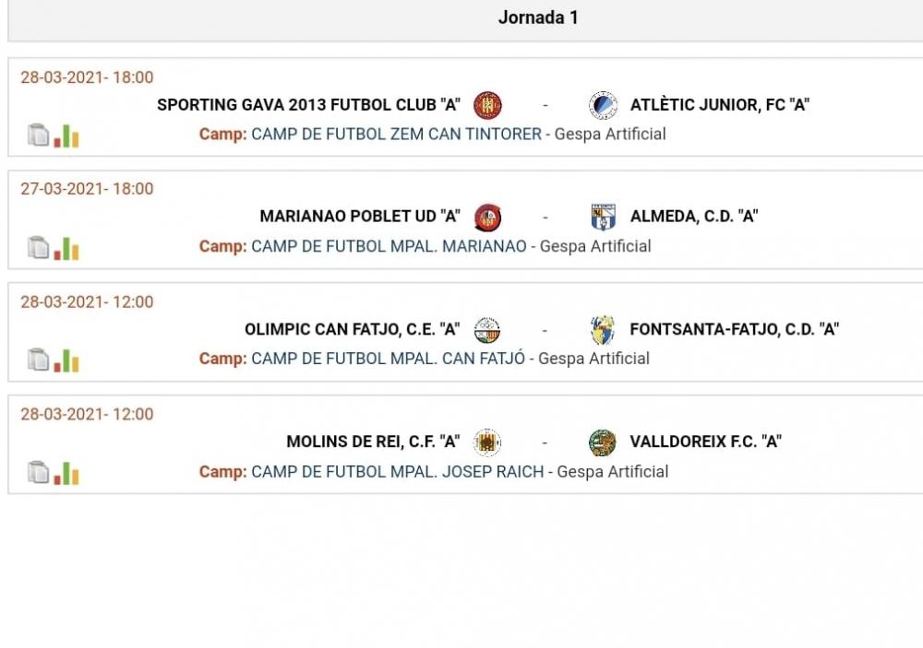This screenshot has width=923, height=648.
Task: Open match report icon for Molins de Rei match
Action: tap(38, 472)
